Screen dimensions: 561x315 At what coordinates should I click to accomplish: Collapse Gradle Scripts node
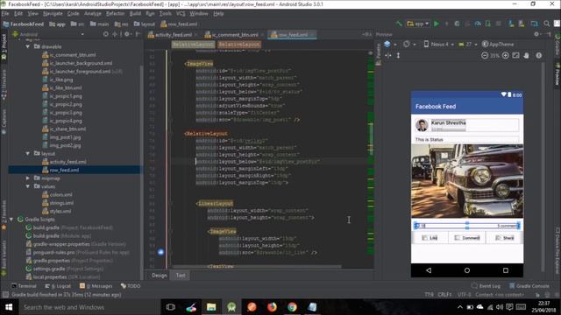[11, 220]
